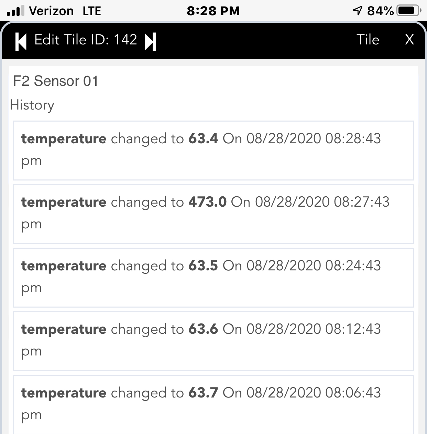Tap the History section label
427x434 pixels.
point(32,105)
